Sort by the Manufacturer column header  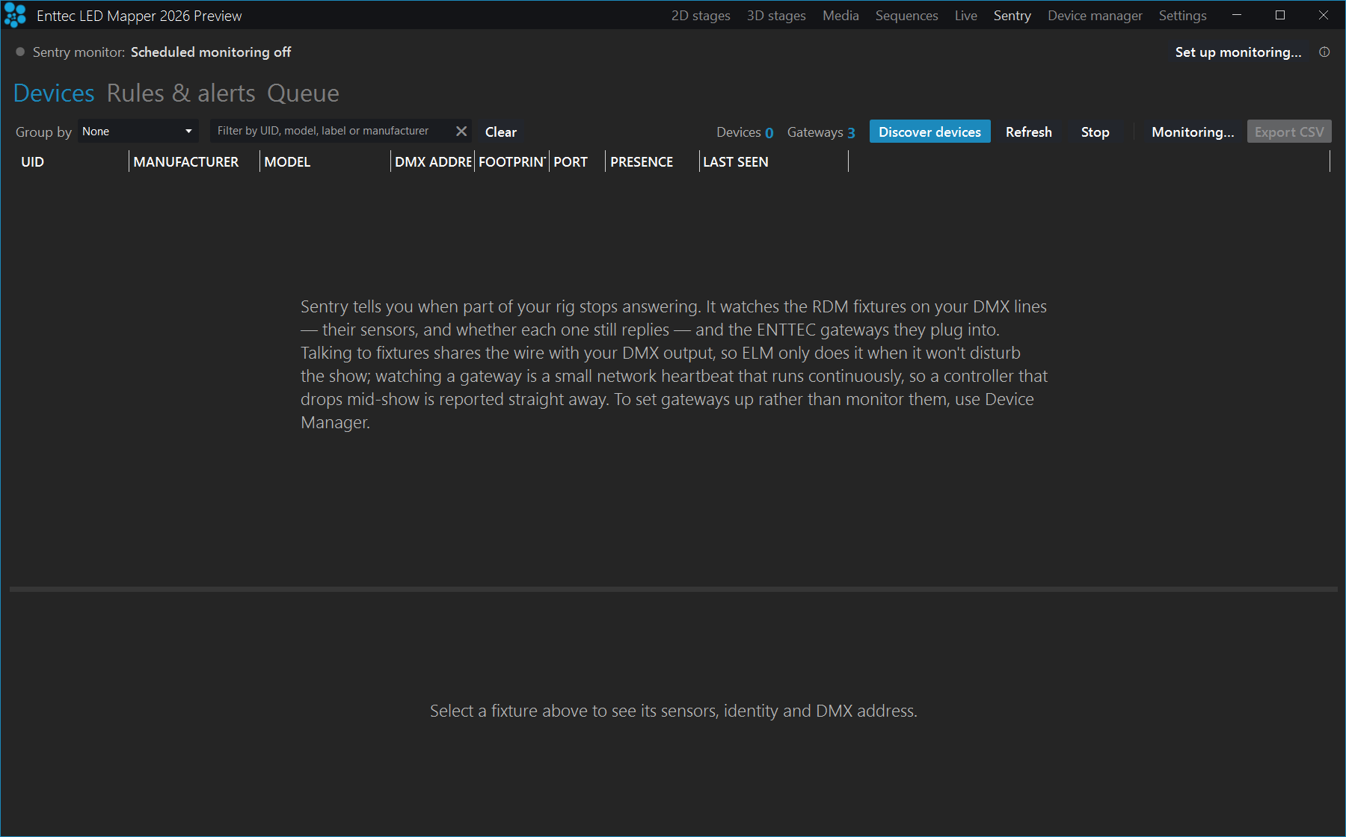pos(194,162)
